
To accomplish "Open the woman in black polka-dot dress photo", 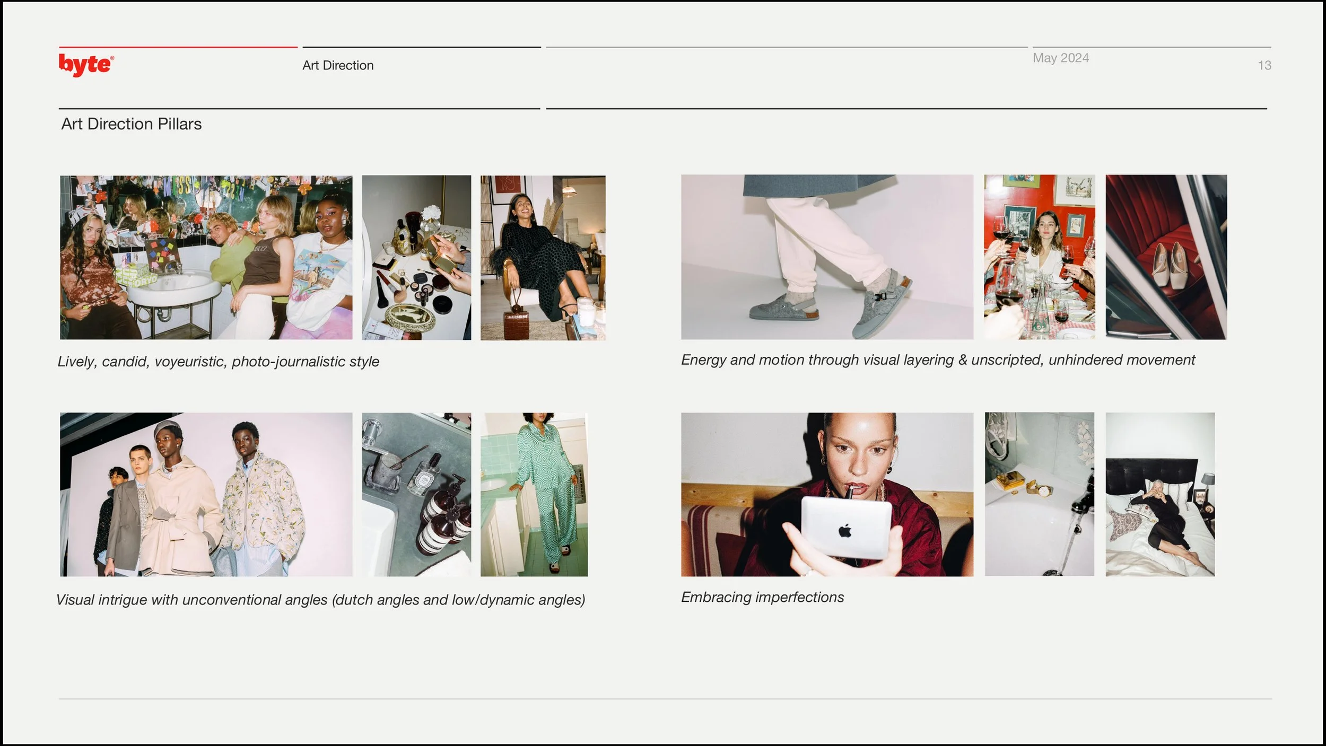I will pyautogui.click(x=543, y=257).
